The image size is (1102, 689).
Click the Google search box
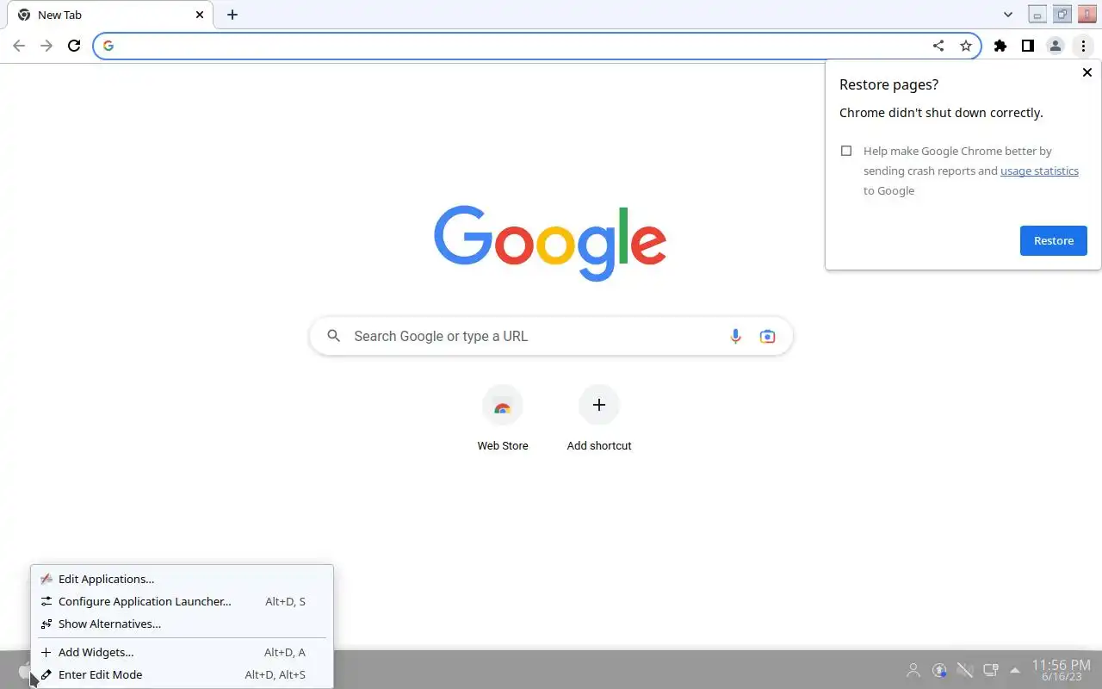pyautogui.click(x=551, y=336)
